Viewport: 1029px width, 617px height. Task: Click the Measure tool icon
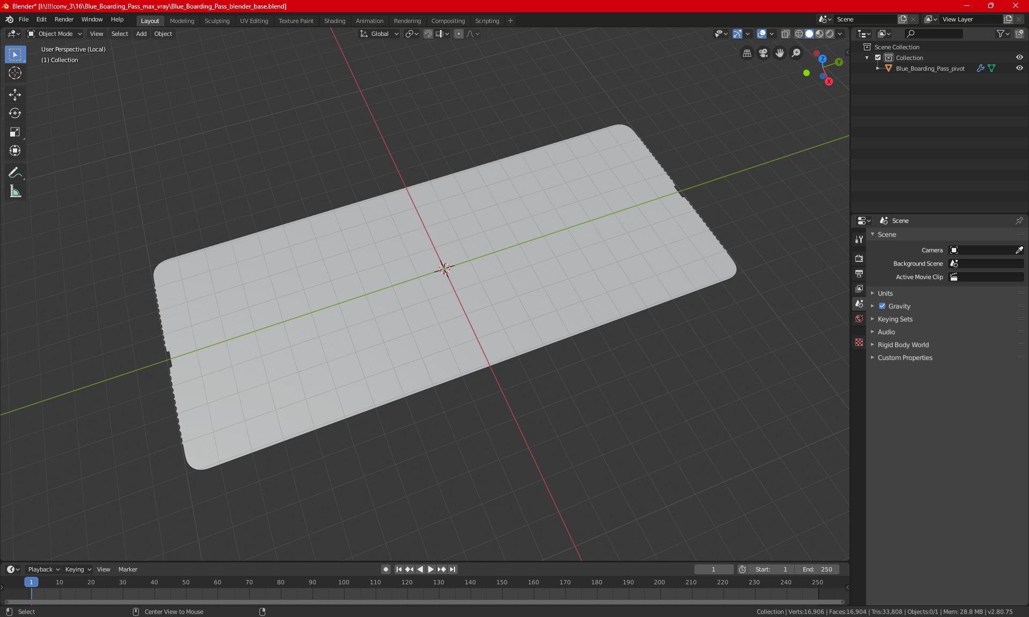pos(14,192)
